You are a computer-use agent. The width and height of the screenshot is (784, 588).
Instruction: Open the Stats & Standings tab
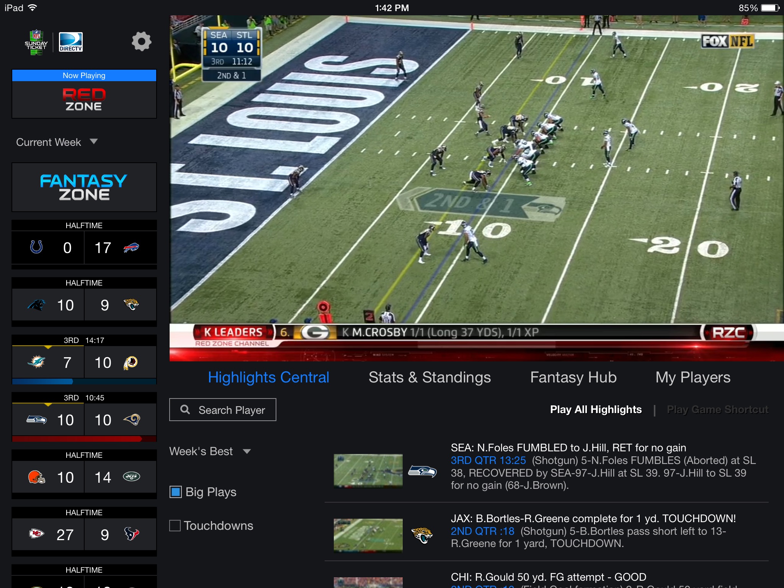[430, 377]
